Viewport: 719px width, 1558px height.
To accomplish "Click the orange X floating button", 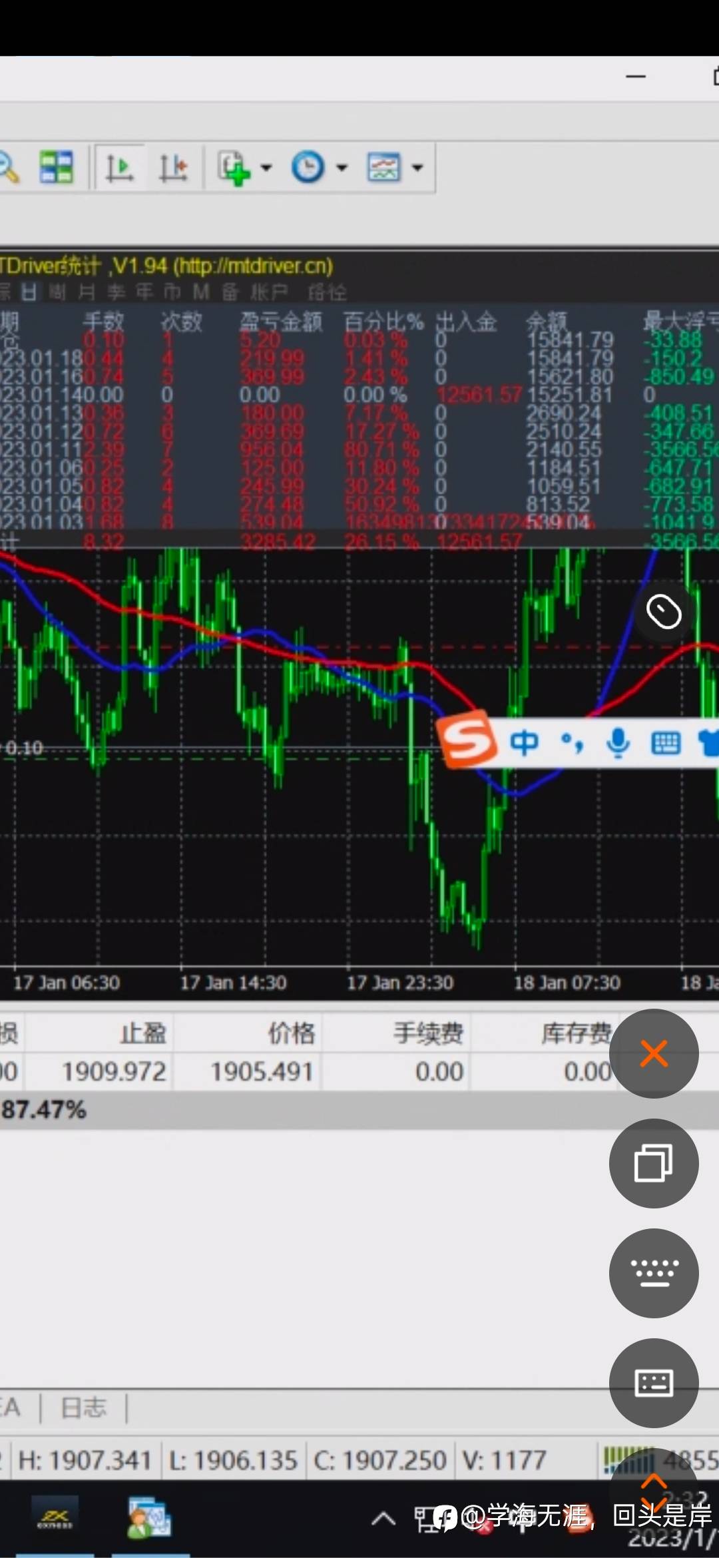I will [x=654, y=1053].
